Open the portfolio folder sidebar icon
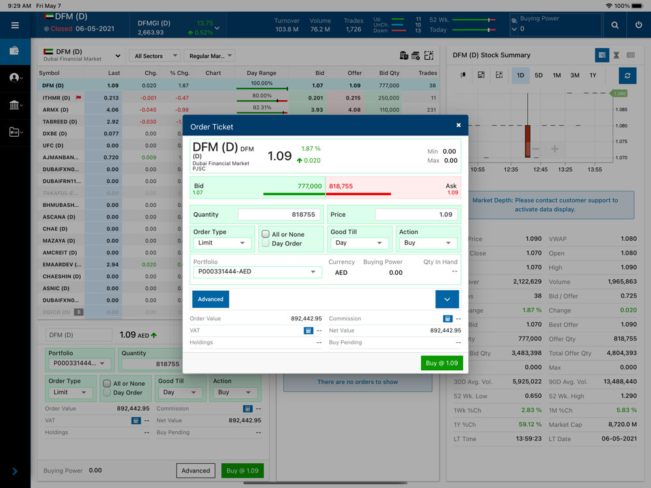Image resolution: width=651 pixels, height=488 pixels. coord(14,132)
